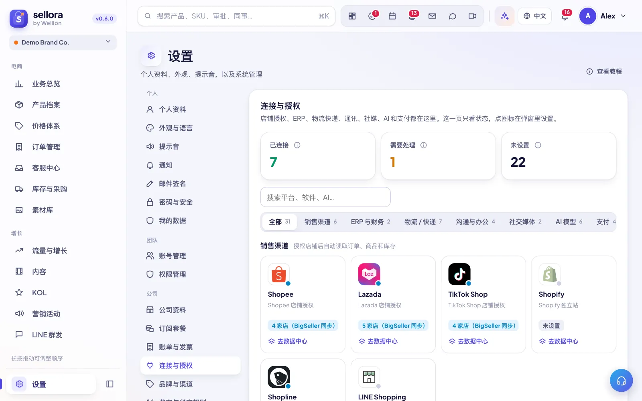Click 查看教程 tutorial link
Screen dimensions: 642x401
[x=604, y=71]
